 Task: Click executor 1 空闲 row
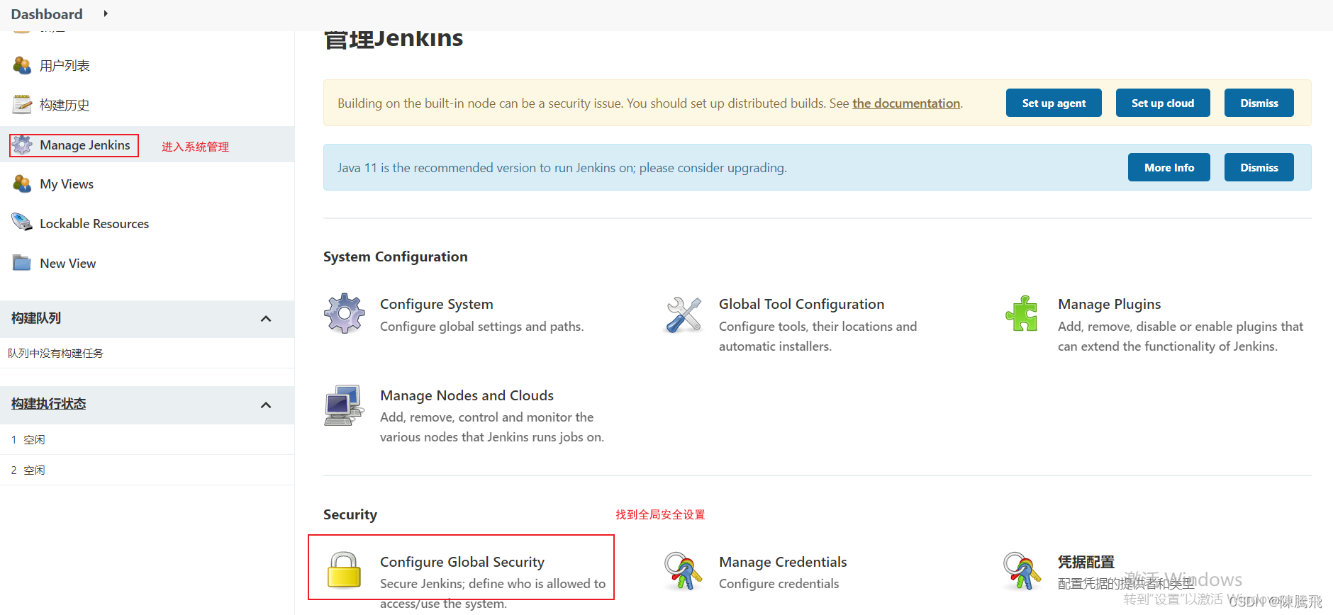pyautogui.click(x=147, y=439)
